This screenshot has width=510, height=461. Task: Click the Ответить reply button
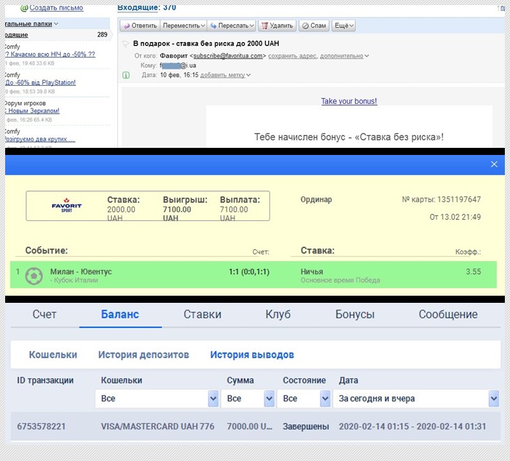(140, 25)
